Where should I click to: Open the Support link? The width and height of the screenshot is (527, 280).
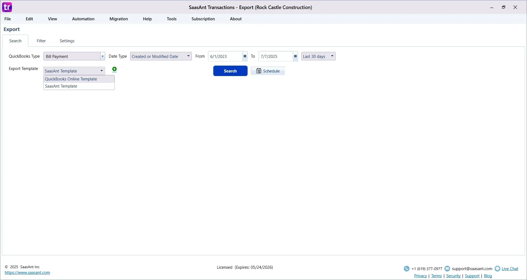(472, 276)
